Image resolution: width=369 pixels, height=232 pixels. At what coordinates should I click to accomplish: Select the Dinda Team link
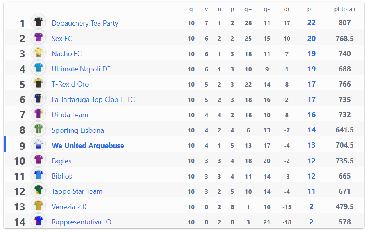pos(70,115)
